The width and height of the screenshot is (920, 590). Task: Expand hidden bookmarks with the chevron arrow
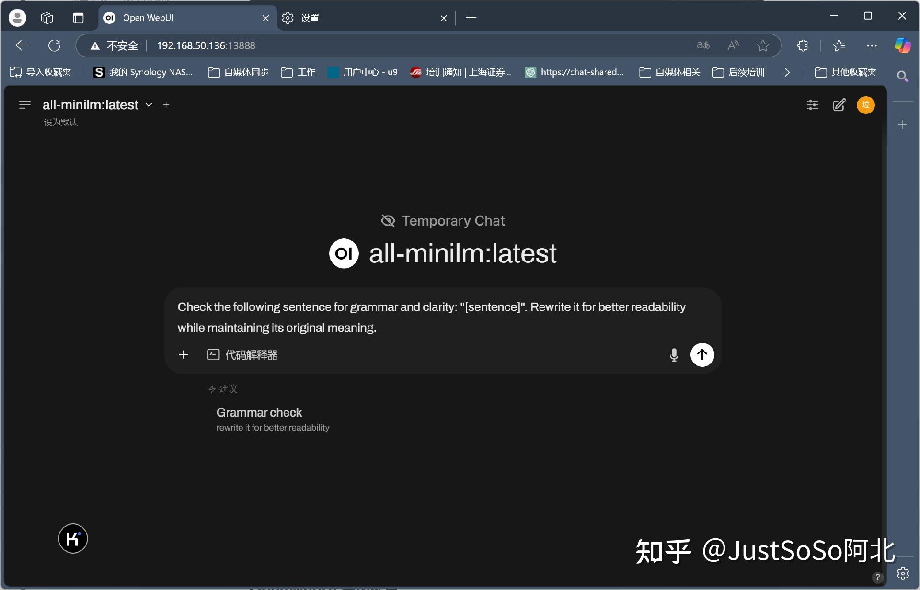[786, 72]
